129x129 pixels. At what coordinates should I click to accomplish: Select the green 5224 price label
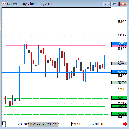(119, 114)
